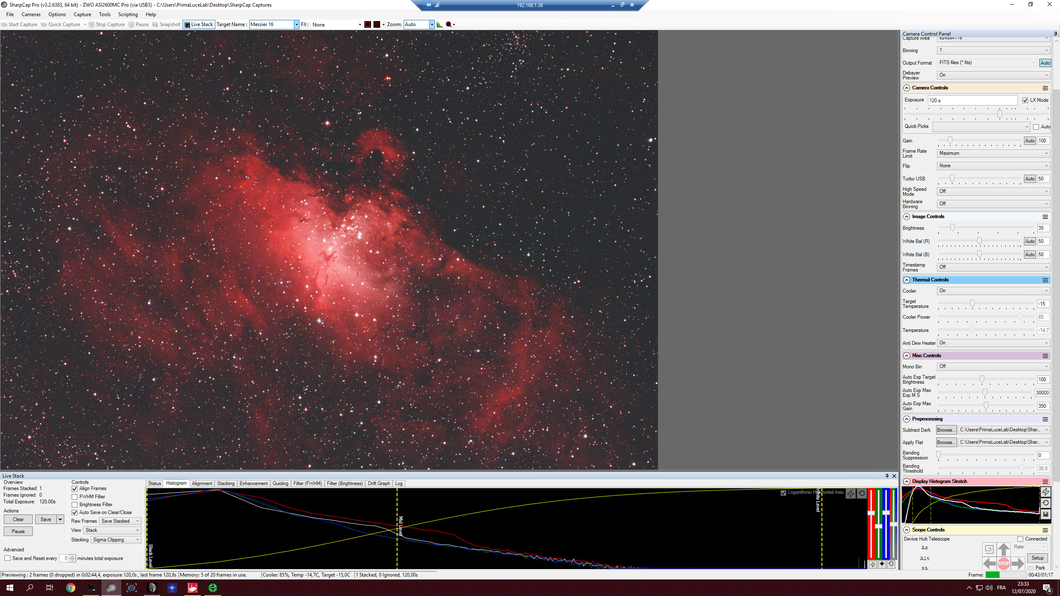Open the Output Format FITS files dropdown
Image resolution: width=1060 pixels, height=596 pixels.
987,62
